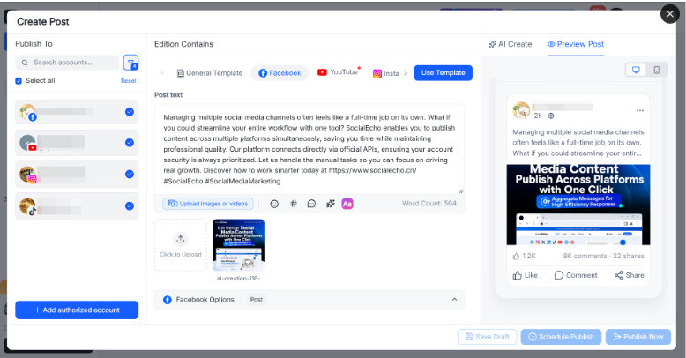
Task: Click the Facebook account avatar
Action: click(x=27, y=112)
